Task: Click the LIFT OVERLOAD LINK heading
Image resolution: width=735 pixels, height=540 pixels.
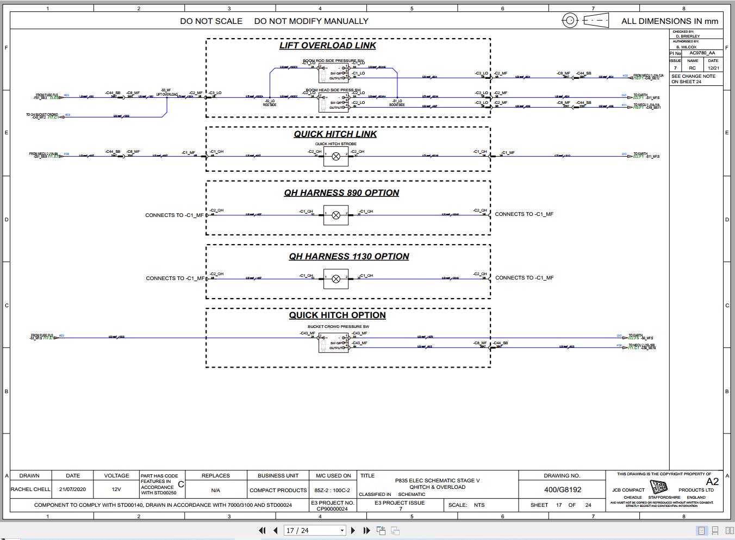Action: pos(327,46)
